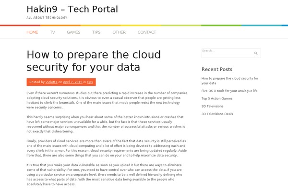Open recent post 'How to prepare the cloud security'
Image resolution: width=288 pixels, height=192 pixels.
230,81
